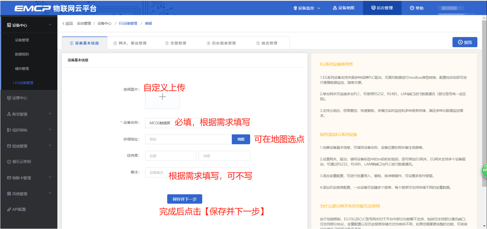
Task: Click the play icon on 预览 button
Action: coord(460,42)
